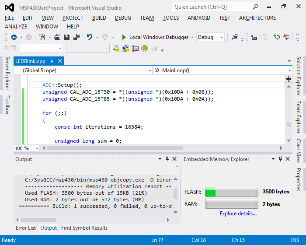
Task: Click the Save All icon
Action: click(x=76, y=37)
